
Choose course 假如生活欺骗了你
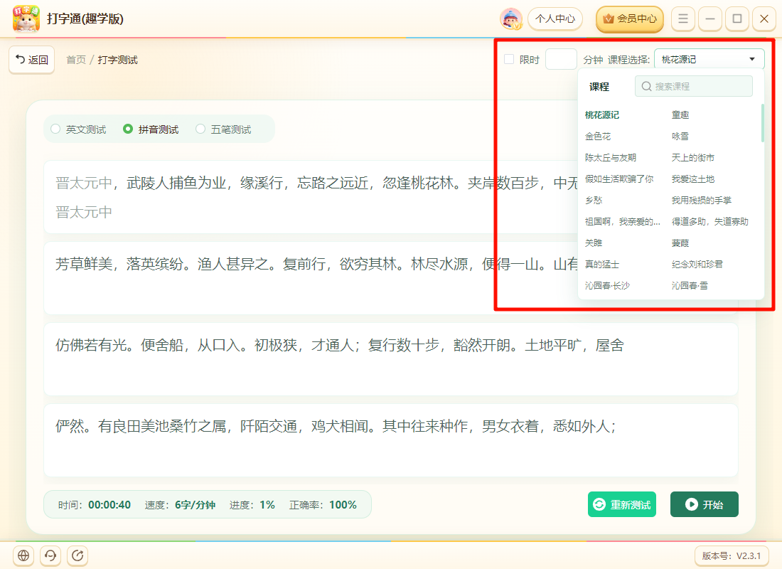[x=619, y=179]
